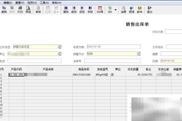Image resolution: width=182 pixels, height=121 pixels.
Task: Select specification cell 480g*20袋
Action: click(x=102, y=75)
